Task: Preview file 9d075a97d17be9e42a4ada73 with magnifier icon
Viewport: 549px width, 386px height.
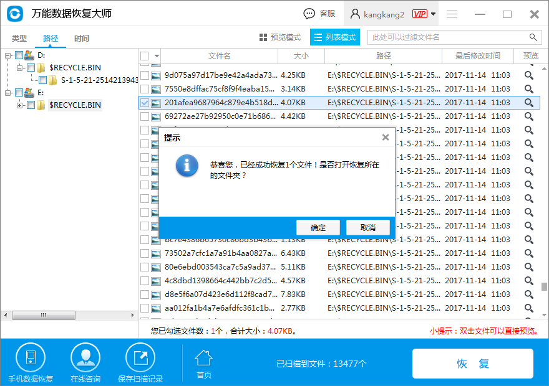Action: point(529,75)
